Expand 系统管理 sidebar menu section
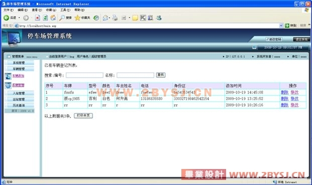The height and width of the screenshot is (185, 312). coord(19,63)
